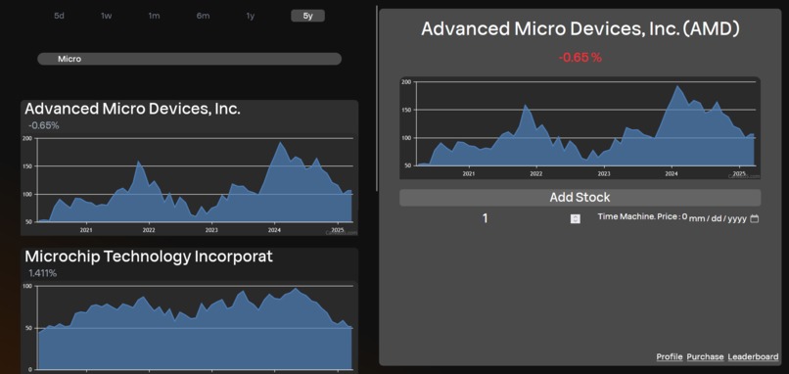789x374 pixels.
Task: Click the Add Stock button
Action: [580, 198]
